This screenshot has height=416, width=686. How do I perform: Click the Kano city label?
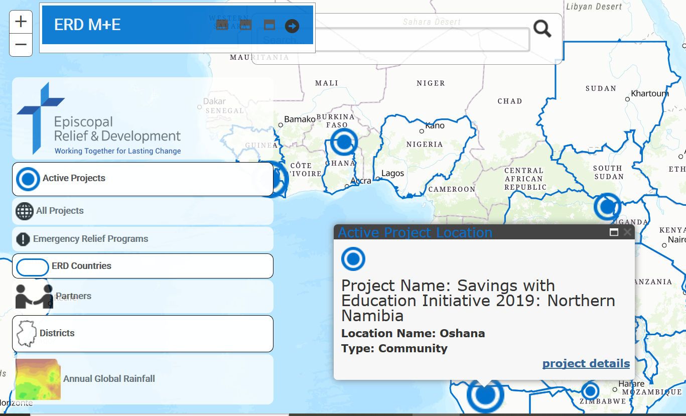point(435,125)
